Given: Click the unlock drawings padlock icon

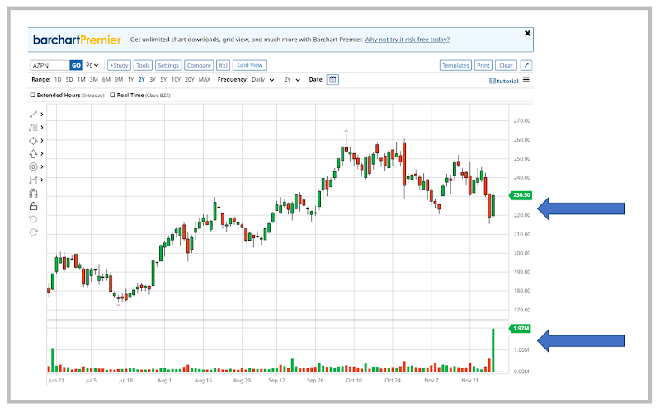Looking at the screenshot, I should 34,206.
